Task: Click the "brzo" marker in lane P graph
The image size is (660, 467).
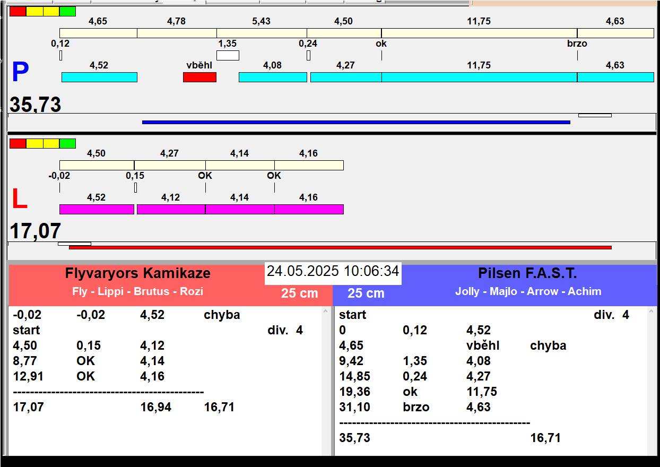Action: coord(577,44)
